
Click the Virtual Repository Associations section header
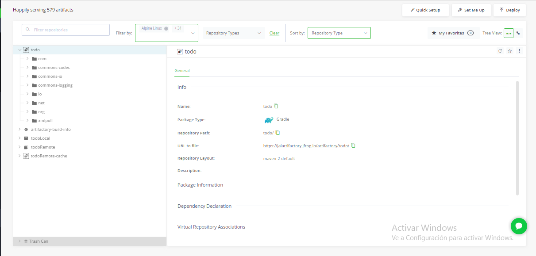pyautogui.click(x=211, y=227)
